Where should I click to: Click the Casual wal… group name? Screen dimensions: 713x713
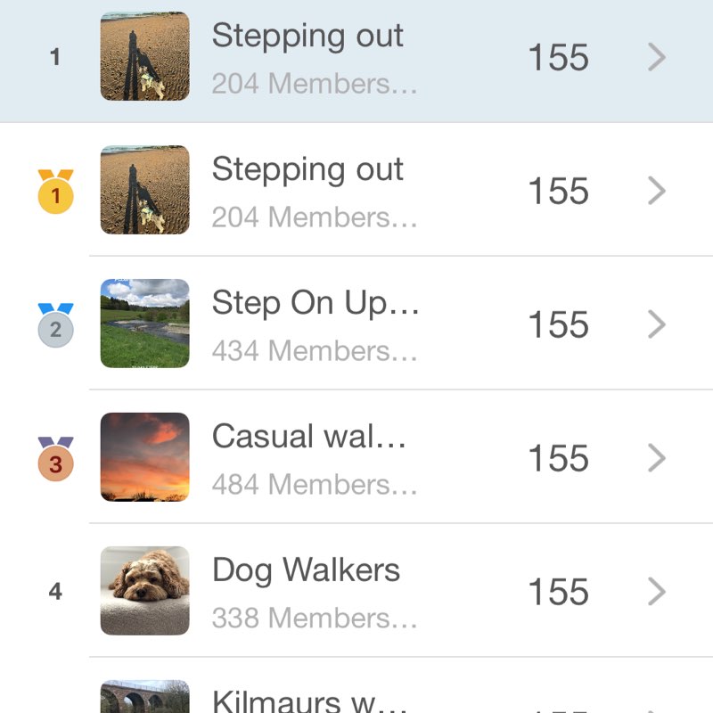coord(308,437)
